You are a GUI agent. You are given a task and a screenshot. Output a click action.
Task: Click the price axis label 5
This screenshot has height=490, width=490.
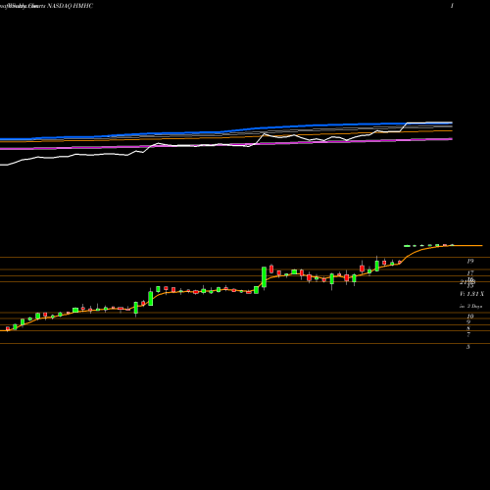468,347
